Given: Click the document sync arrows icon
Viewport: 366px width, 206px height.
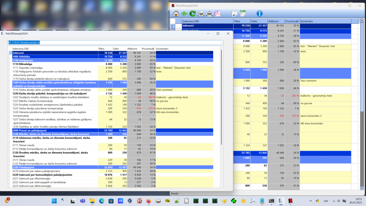Looking at the screenshot, I should pyautogui.click(x=234, y=14).
